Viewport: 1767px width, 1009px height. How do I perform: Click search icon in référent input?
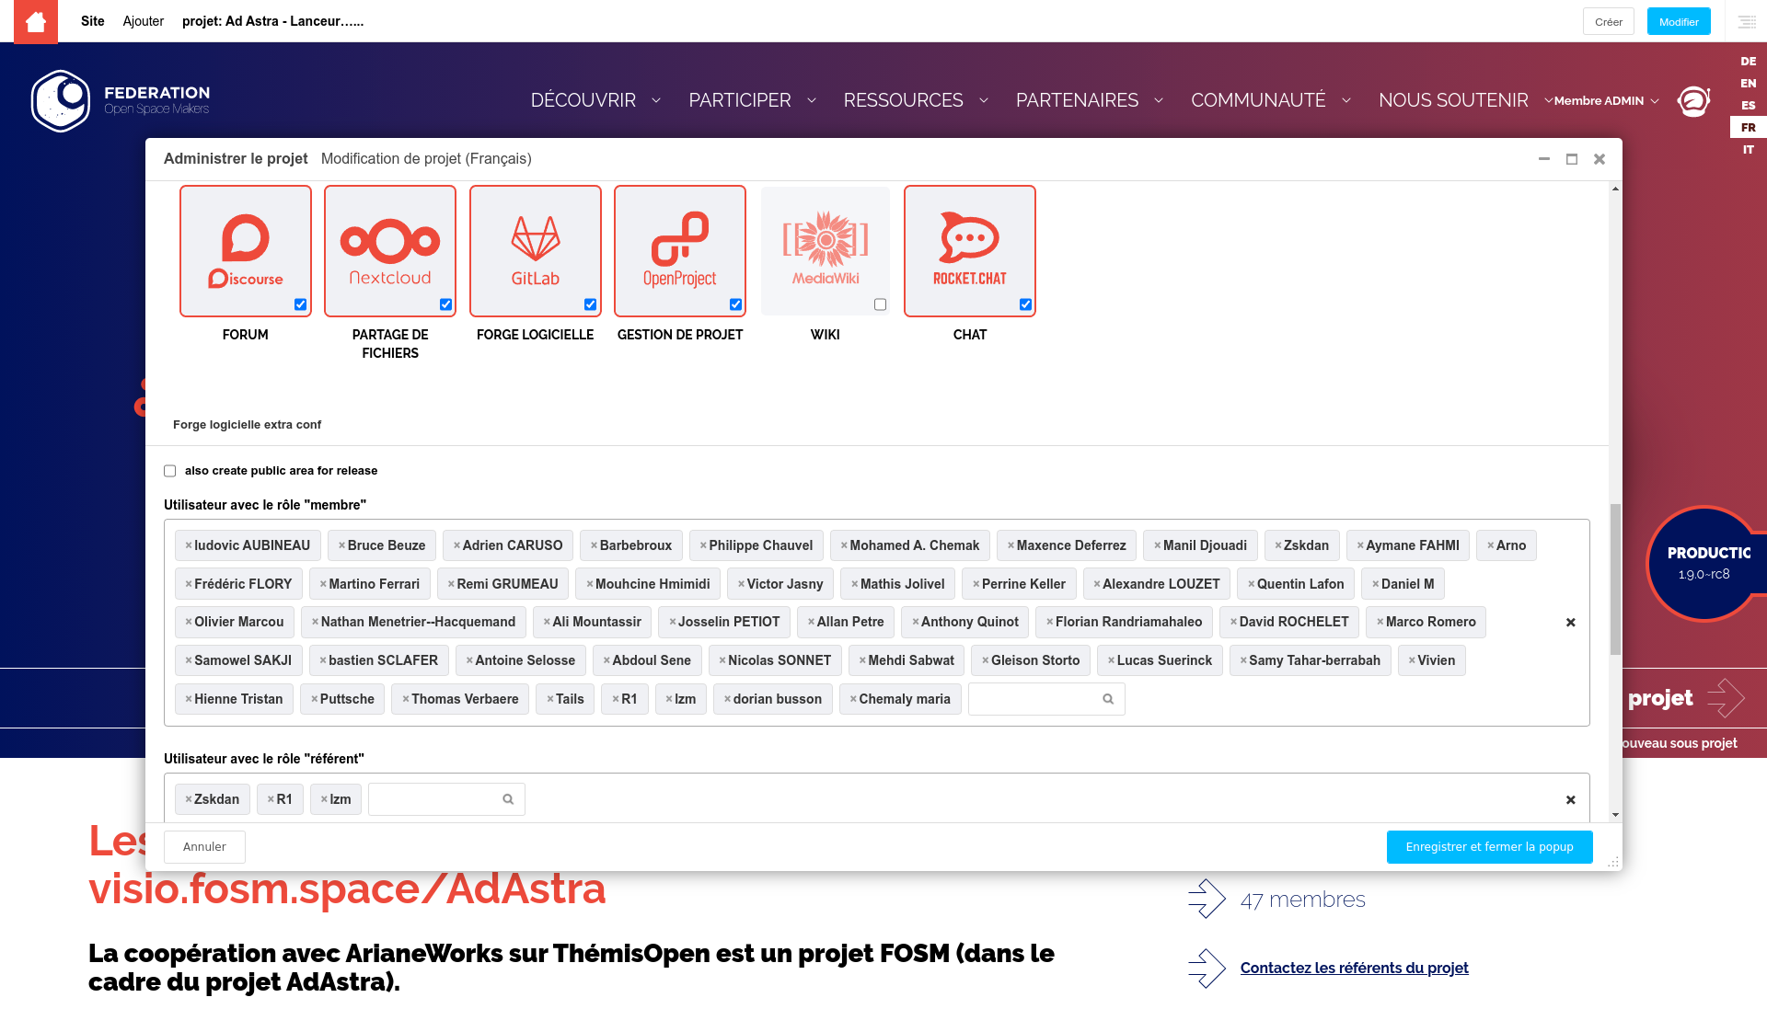click(508, 799)
